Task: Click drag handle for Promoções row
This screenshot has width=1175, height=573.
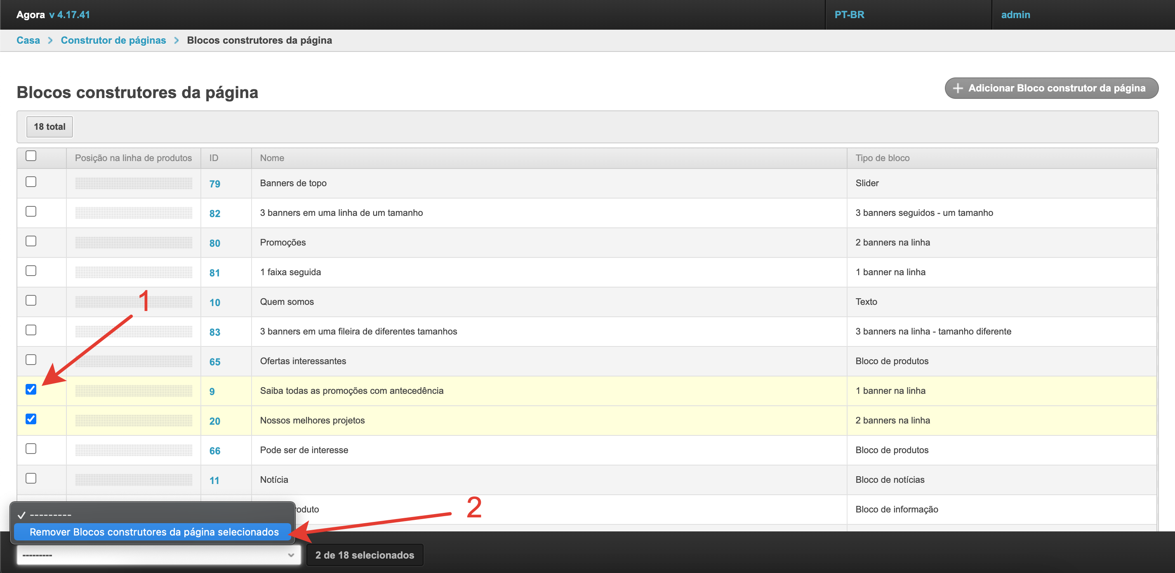Action: tap(133, 242)
